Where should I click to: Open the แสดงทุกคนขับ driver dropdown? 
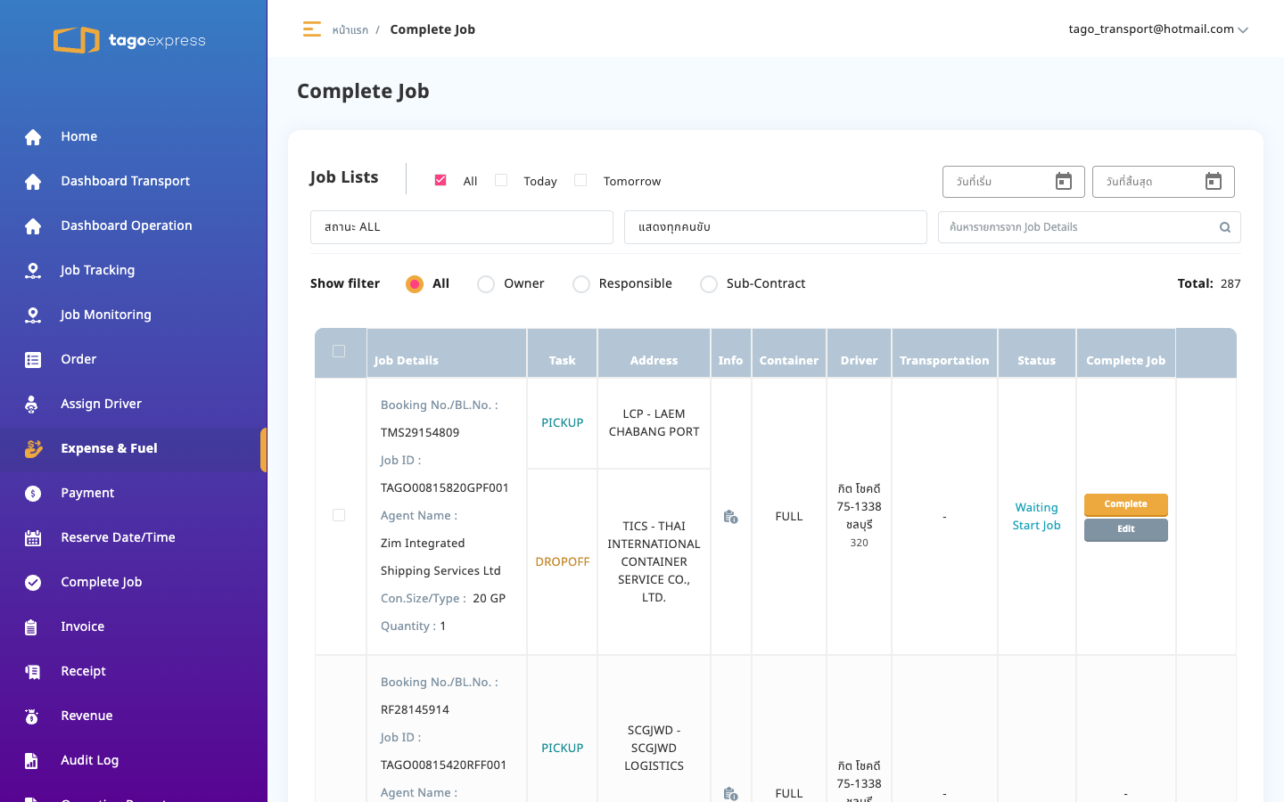776,227
